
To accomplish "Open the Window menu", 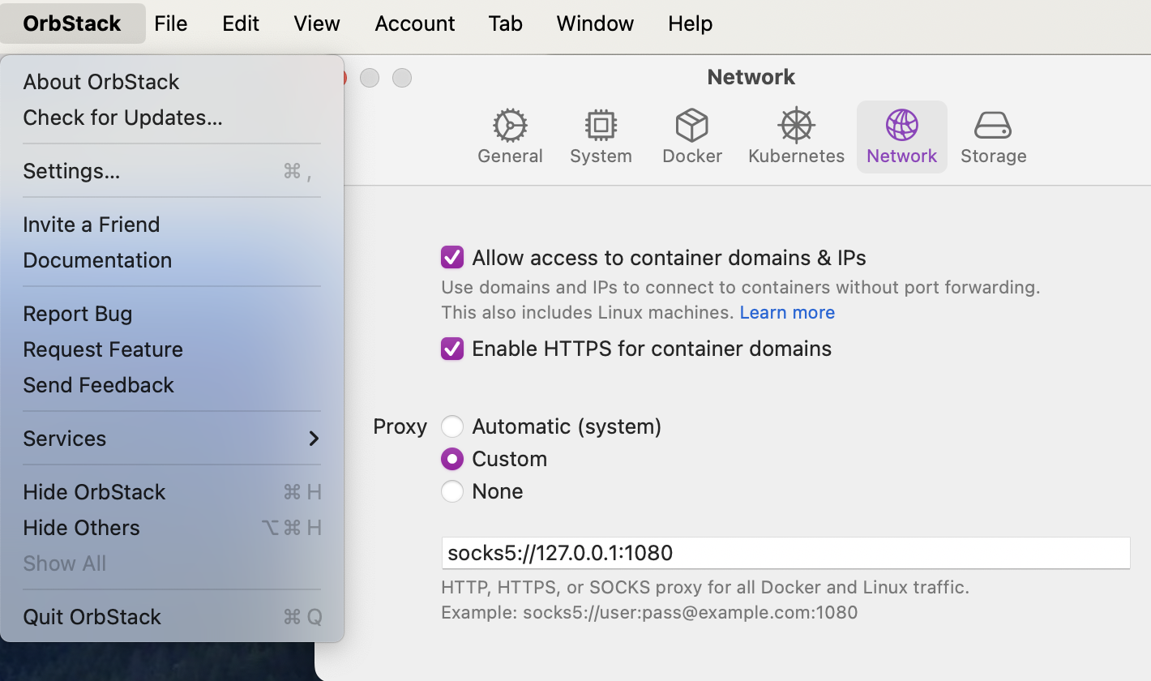I will click(x=595, y=24).
